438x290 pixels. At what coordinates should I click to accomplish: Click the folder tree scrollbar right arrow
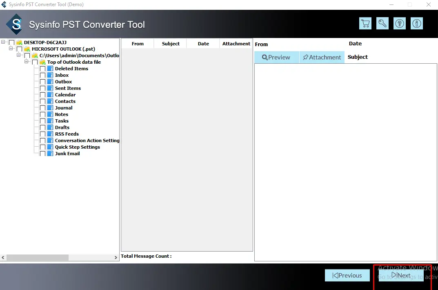click(x=116, y=258)
